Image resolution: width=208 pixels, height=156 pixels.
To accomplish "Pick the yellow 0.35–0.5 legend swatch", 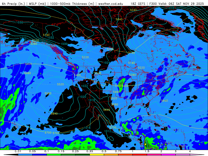I will [x=97, y=155].
